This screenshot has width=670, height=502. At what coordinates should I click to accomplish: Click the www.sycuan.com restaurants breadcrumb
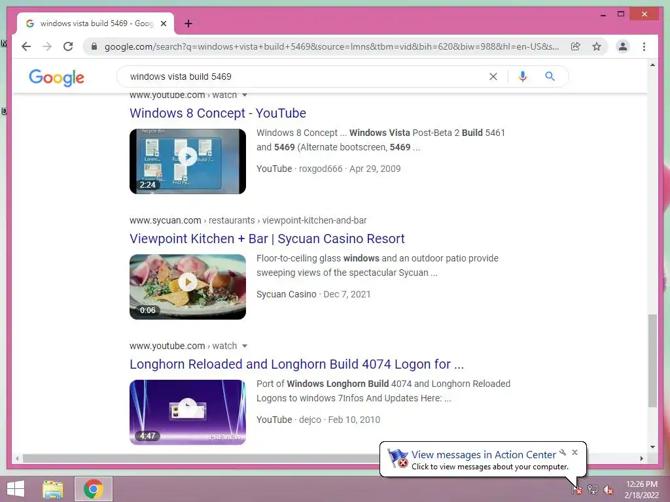[248, 220]
